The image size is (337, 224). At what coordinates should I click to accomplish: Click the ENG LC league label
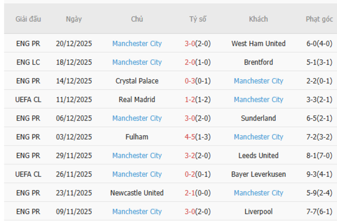tap(28, 62)
